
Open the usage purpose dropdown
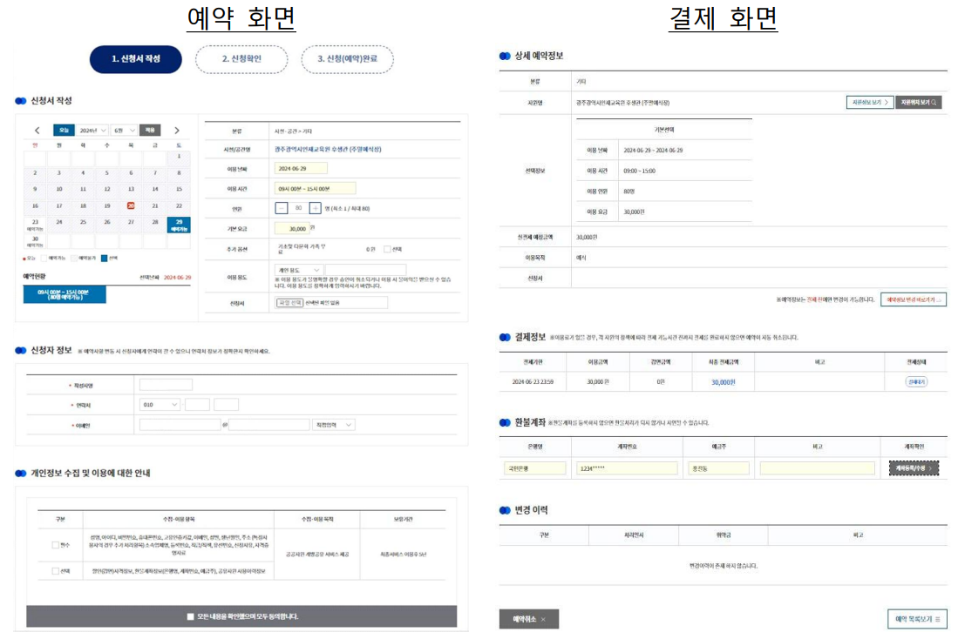299,270
